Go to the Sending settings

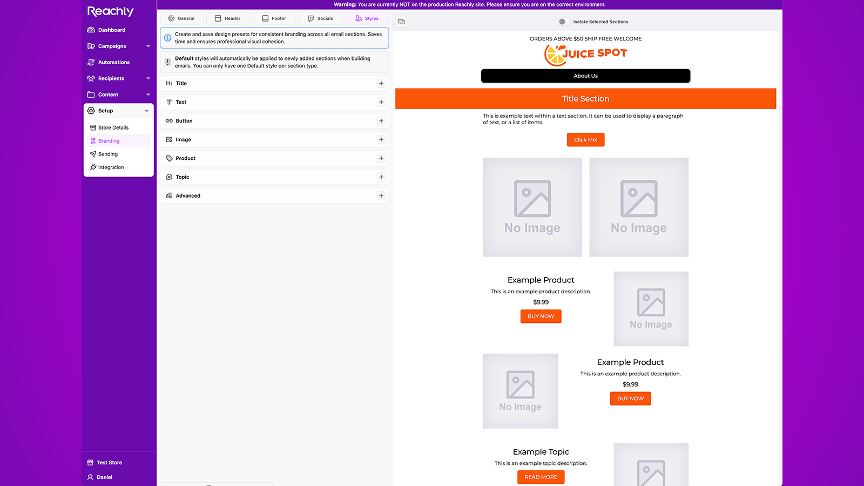tap(119, 154)
